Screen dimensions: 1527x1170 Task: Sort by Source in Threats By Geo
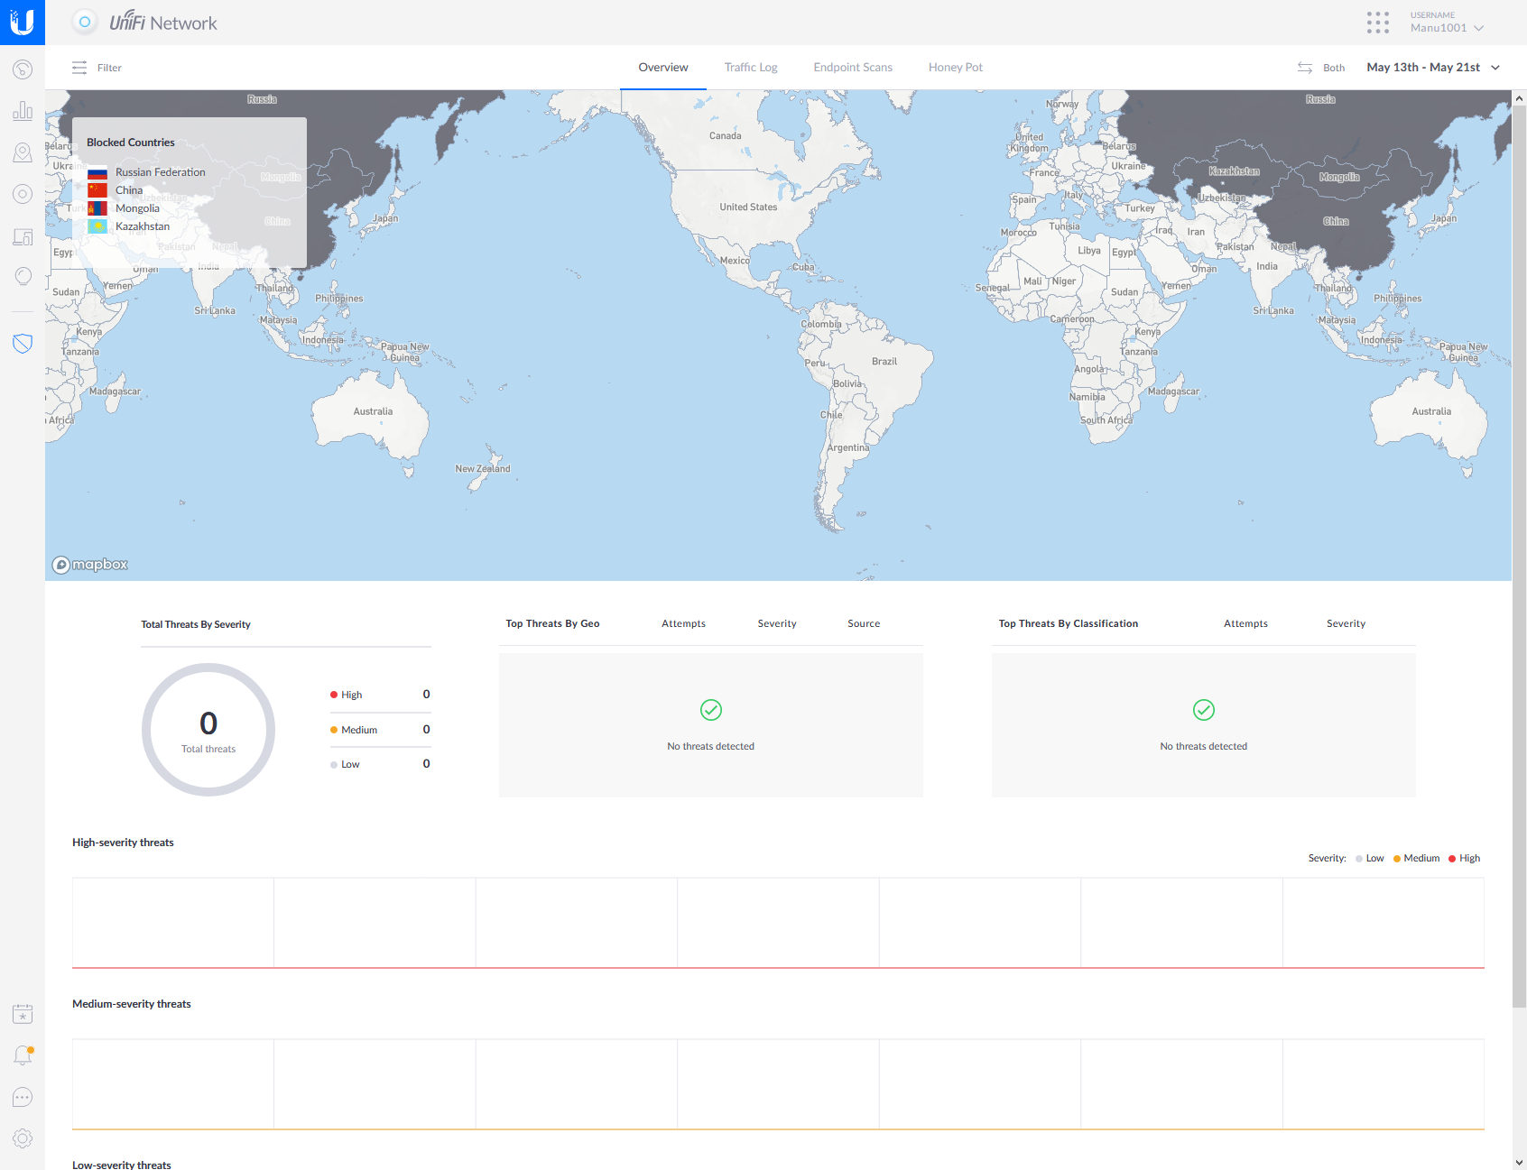pos(864,623)
